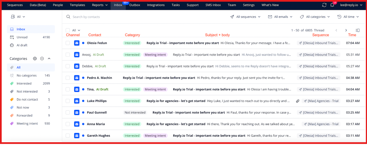
Task: Click email channel icon for Gareth Hughes
Action: (x=77, y=135)
